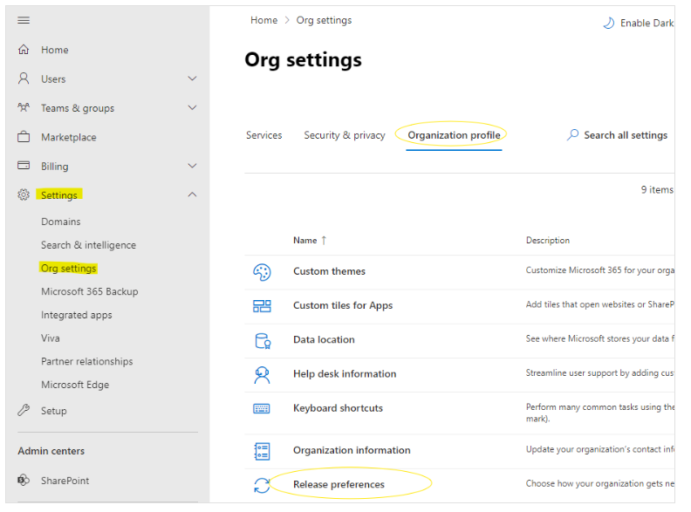Click the Marketplace shopping bag icon
Screen dimensions: 691x512
[x=24, y=137]
